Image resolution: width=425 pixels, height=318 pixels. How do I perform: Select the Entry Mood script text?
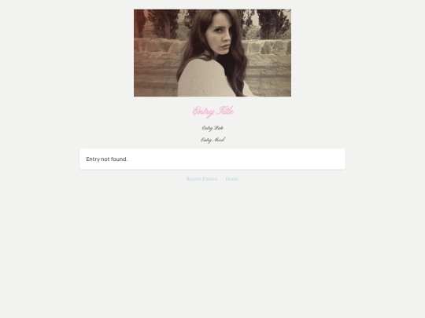213,140
